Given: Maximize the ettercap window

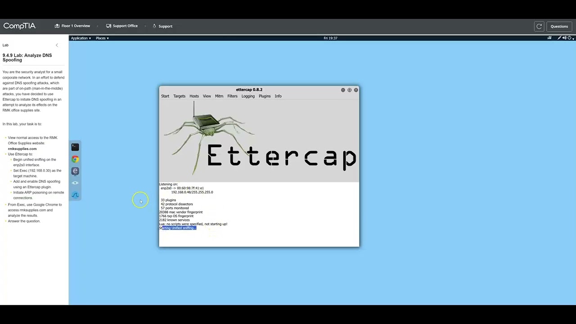Looking at the screenshot, I should [349, 90].
